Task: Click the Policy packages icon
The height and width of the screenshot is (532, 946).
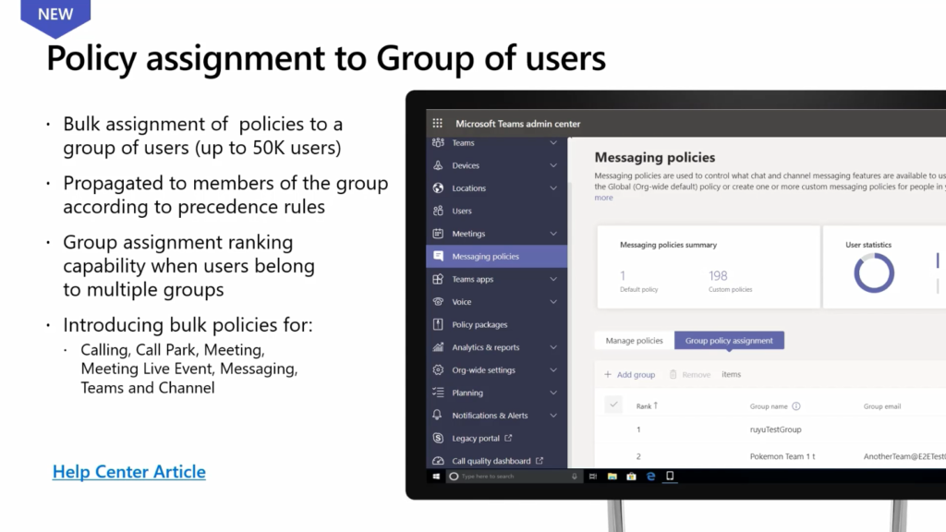Action: pos(438,324)
